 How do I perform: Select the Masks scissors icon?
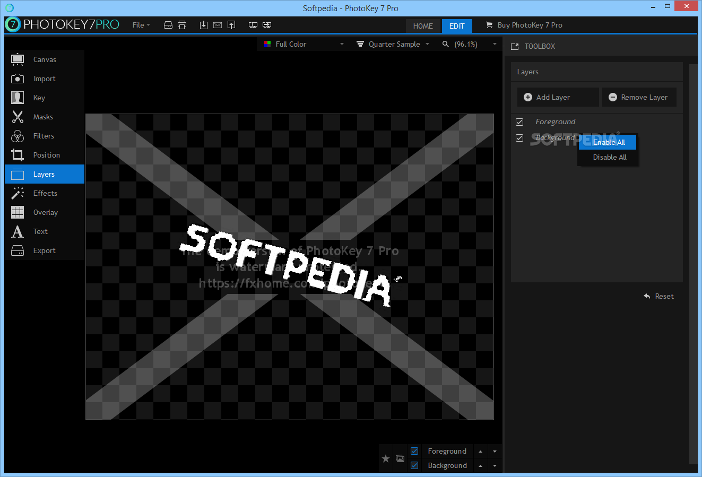18,117
